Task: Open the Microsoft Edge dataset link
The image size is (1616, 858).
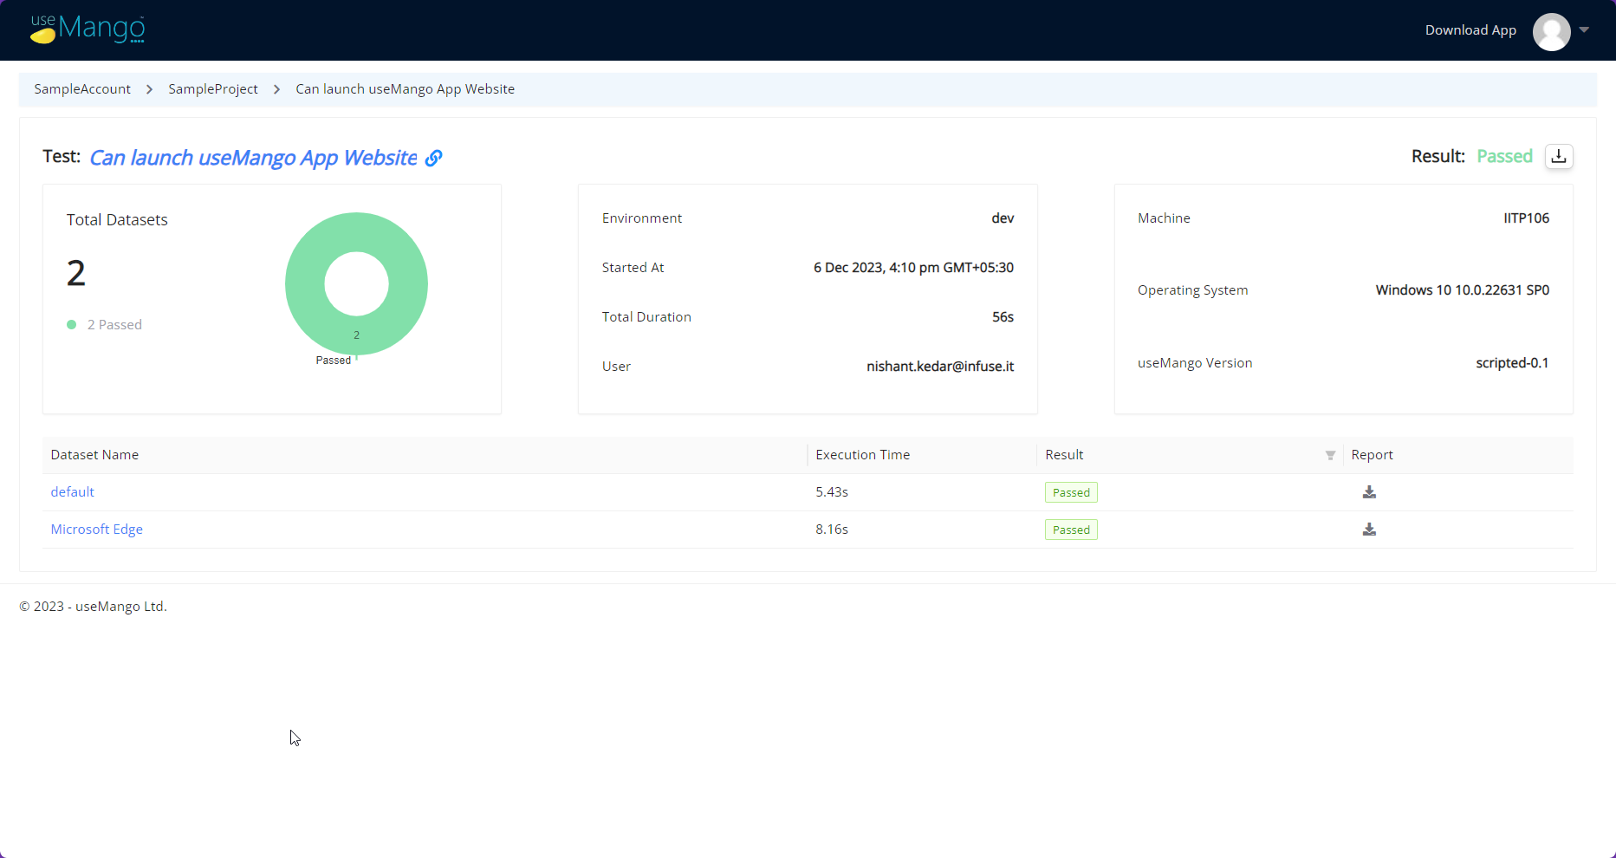Action: (x=97, y=530)
